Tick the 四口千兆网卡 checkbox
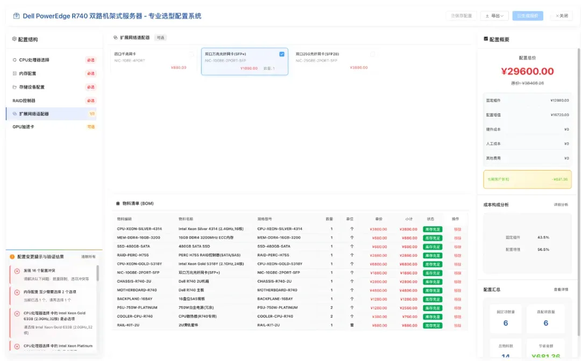 (191, 54)
